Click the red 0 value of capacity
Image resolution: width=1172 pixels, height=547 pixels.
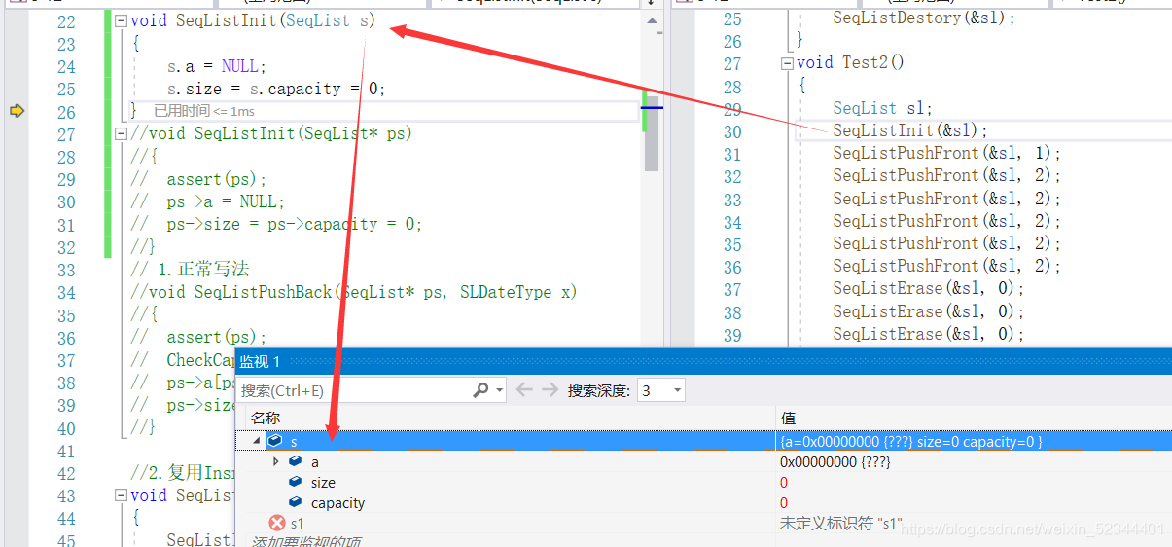pos(784,503)
